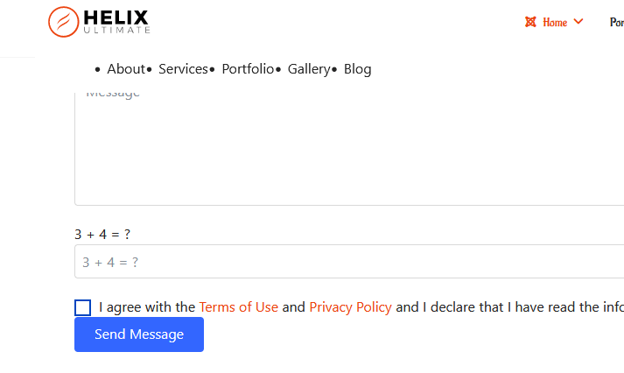Open the Blog link
The width and height of the screenshot is (624, 373).
tap(357, 69)
